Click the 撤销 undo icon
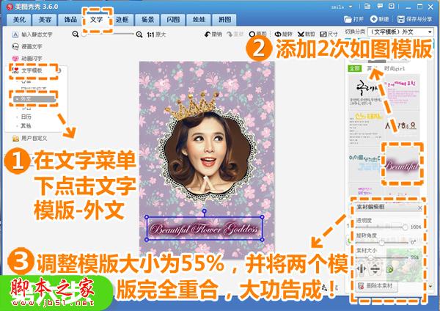 (x=213, y=34)
